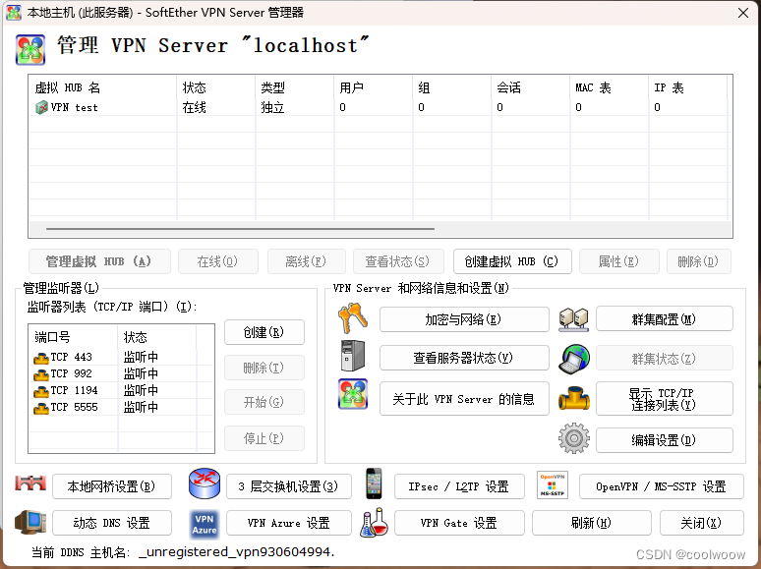Click listener 开始(G) button
The image size is (761, 569).
[264, 402]
